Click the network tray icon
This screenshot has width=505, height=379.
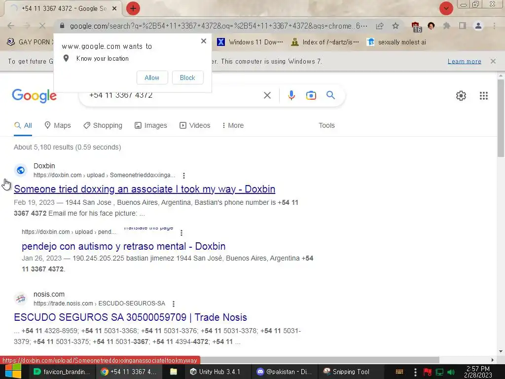[x=439, y=372]
